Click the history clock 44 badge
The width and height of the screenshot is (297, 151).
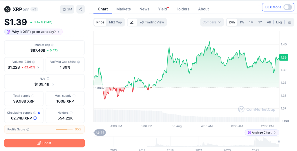(100, 132)
